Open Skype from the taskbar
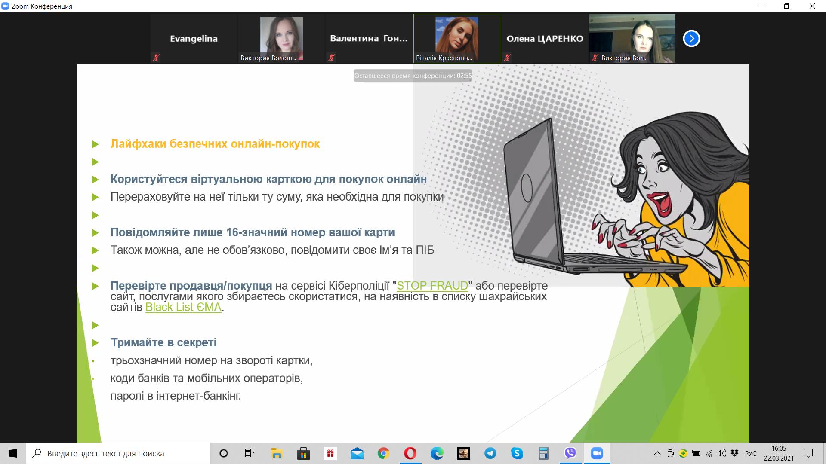This screenshot has height=464, width=826. (x=517, y=453)
